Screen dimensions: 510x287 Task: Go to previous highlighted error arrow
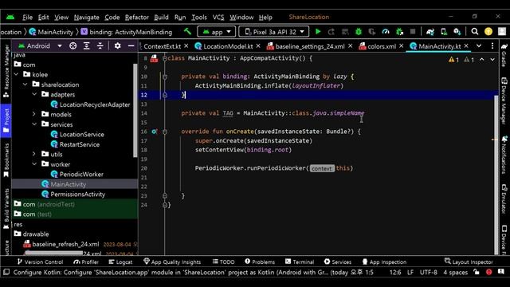(481, 60)
